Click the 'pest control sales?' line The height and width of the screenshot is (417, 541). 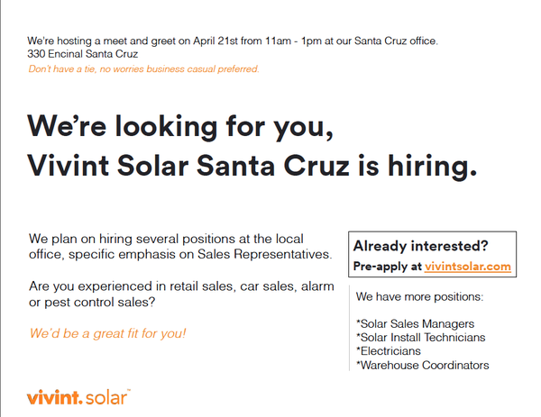coord(92,303)
